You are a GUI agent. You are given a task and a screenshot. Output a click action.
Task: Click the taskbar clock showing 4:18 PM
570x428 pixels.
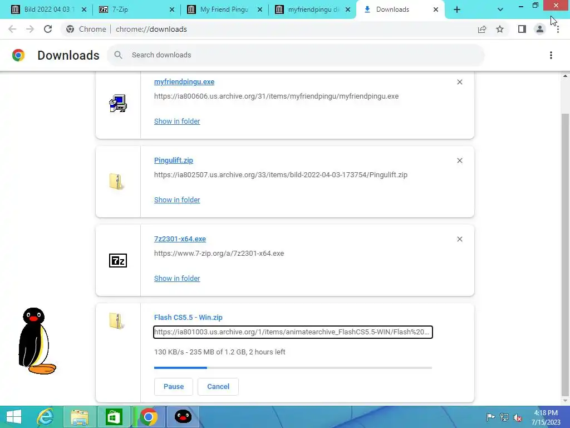(x=546, y=417)
